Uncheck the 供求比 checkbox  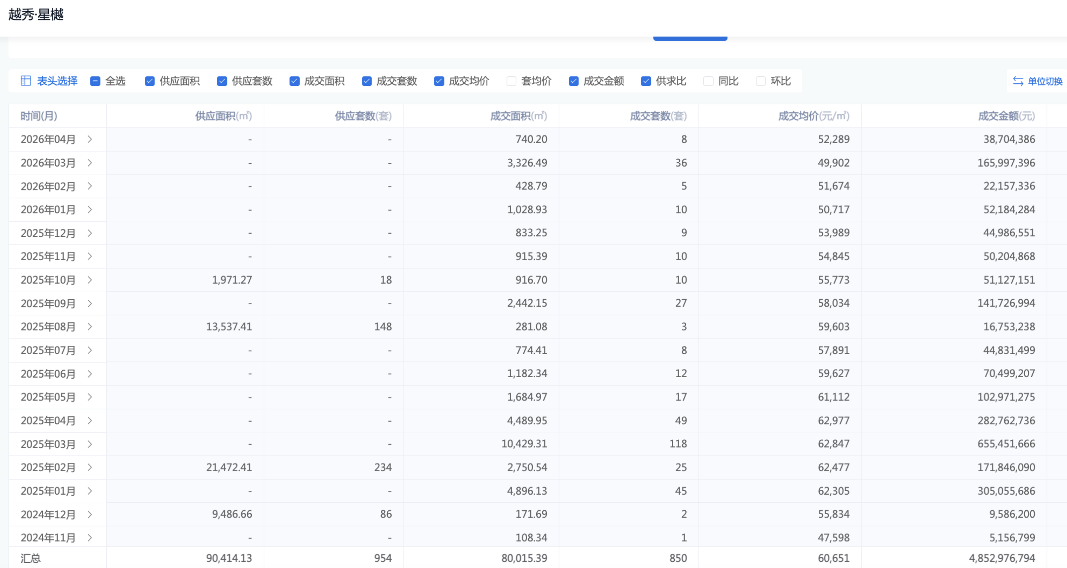pos(646,81)
